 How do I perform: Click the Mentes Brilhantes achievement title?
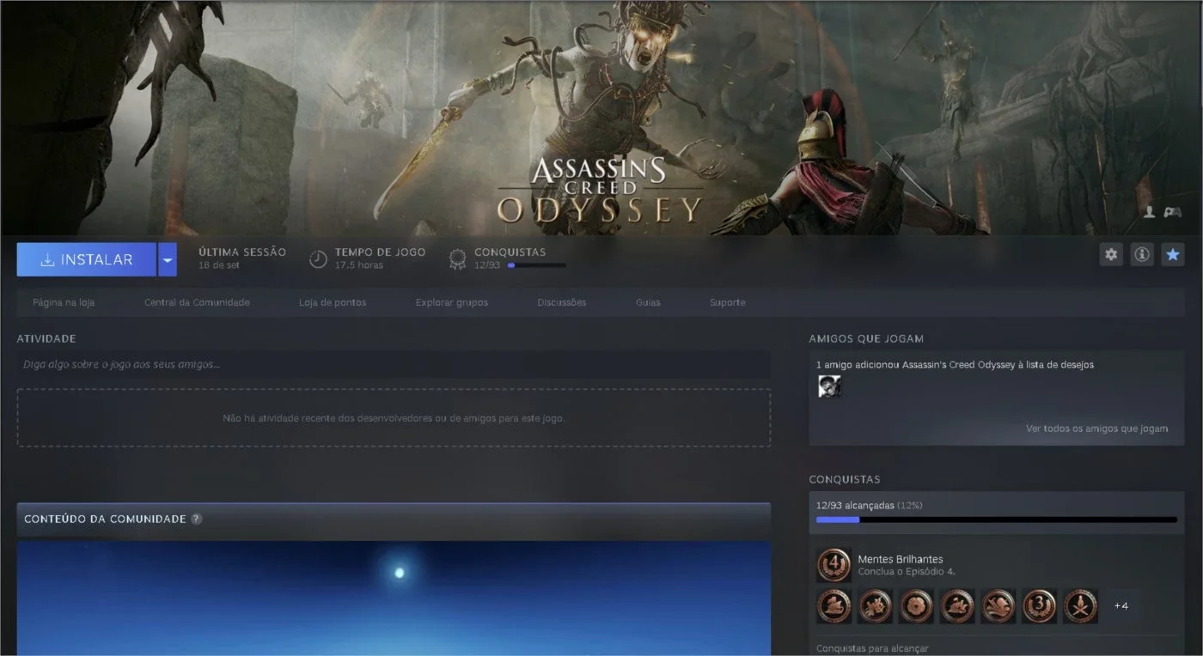point(901,559)
